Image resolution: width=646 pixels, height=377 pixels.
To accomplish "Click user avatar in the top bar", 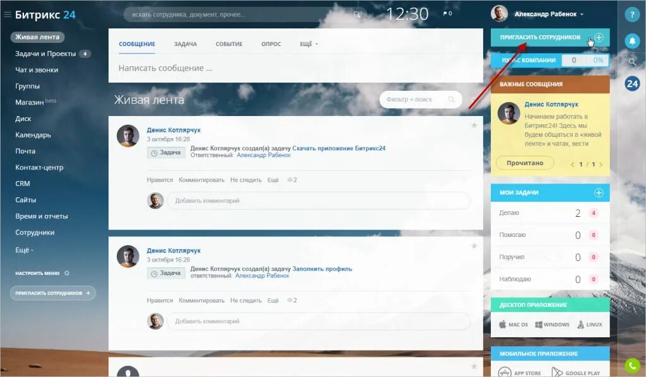I will [x=499, y=14].
